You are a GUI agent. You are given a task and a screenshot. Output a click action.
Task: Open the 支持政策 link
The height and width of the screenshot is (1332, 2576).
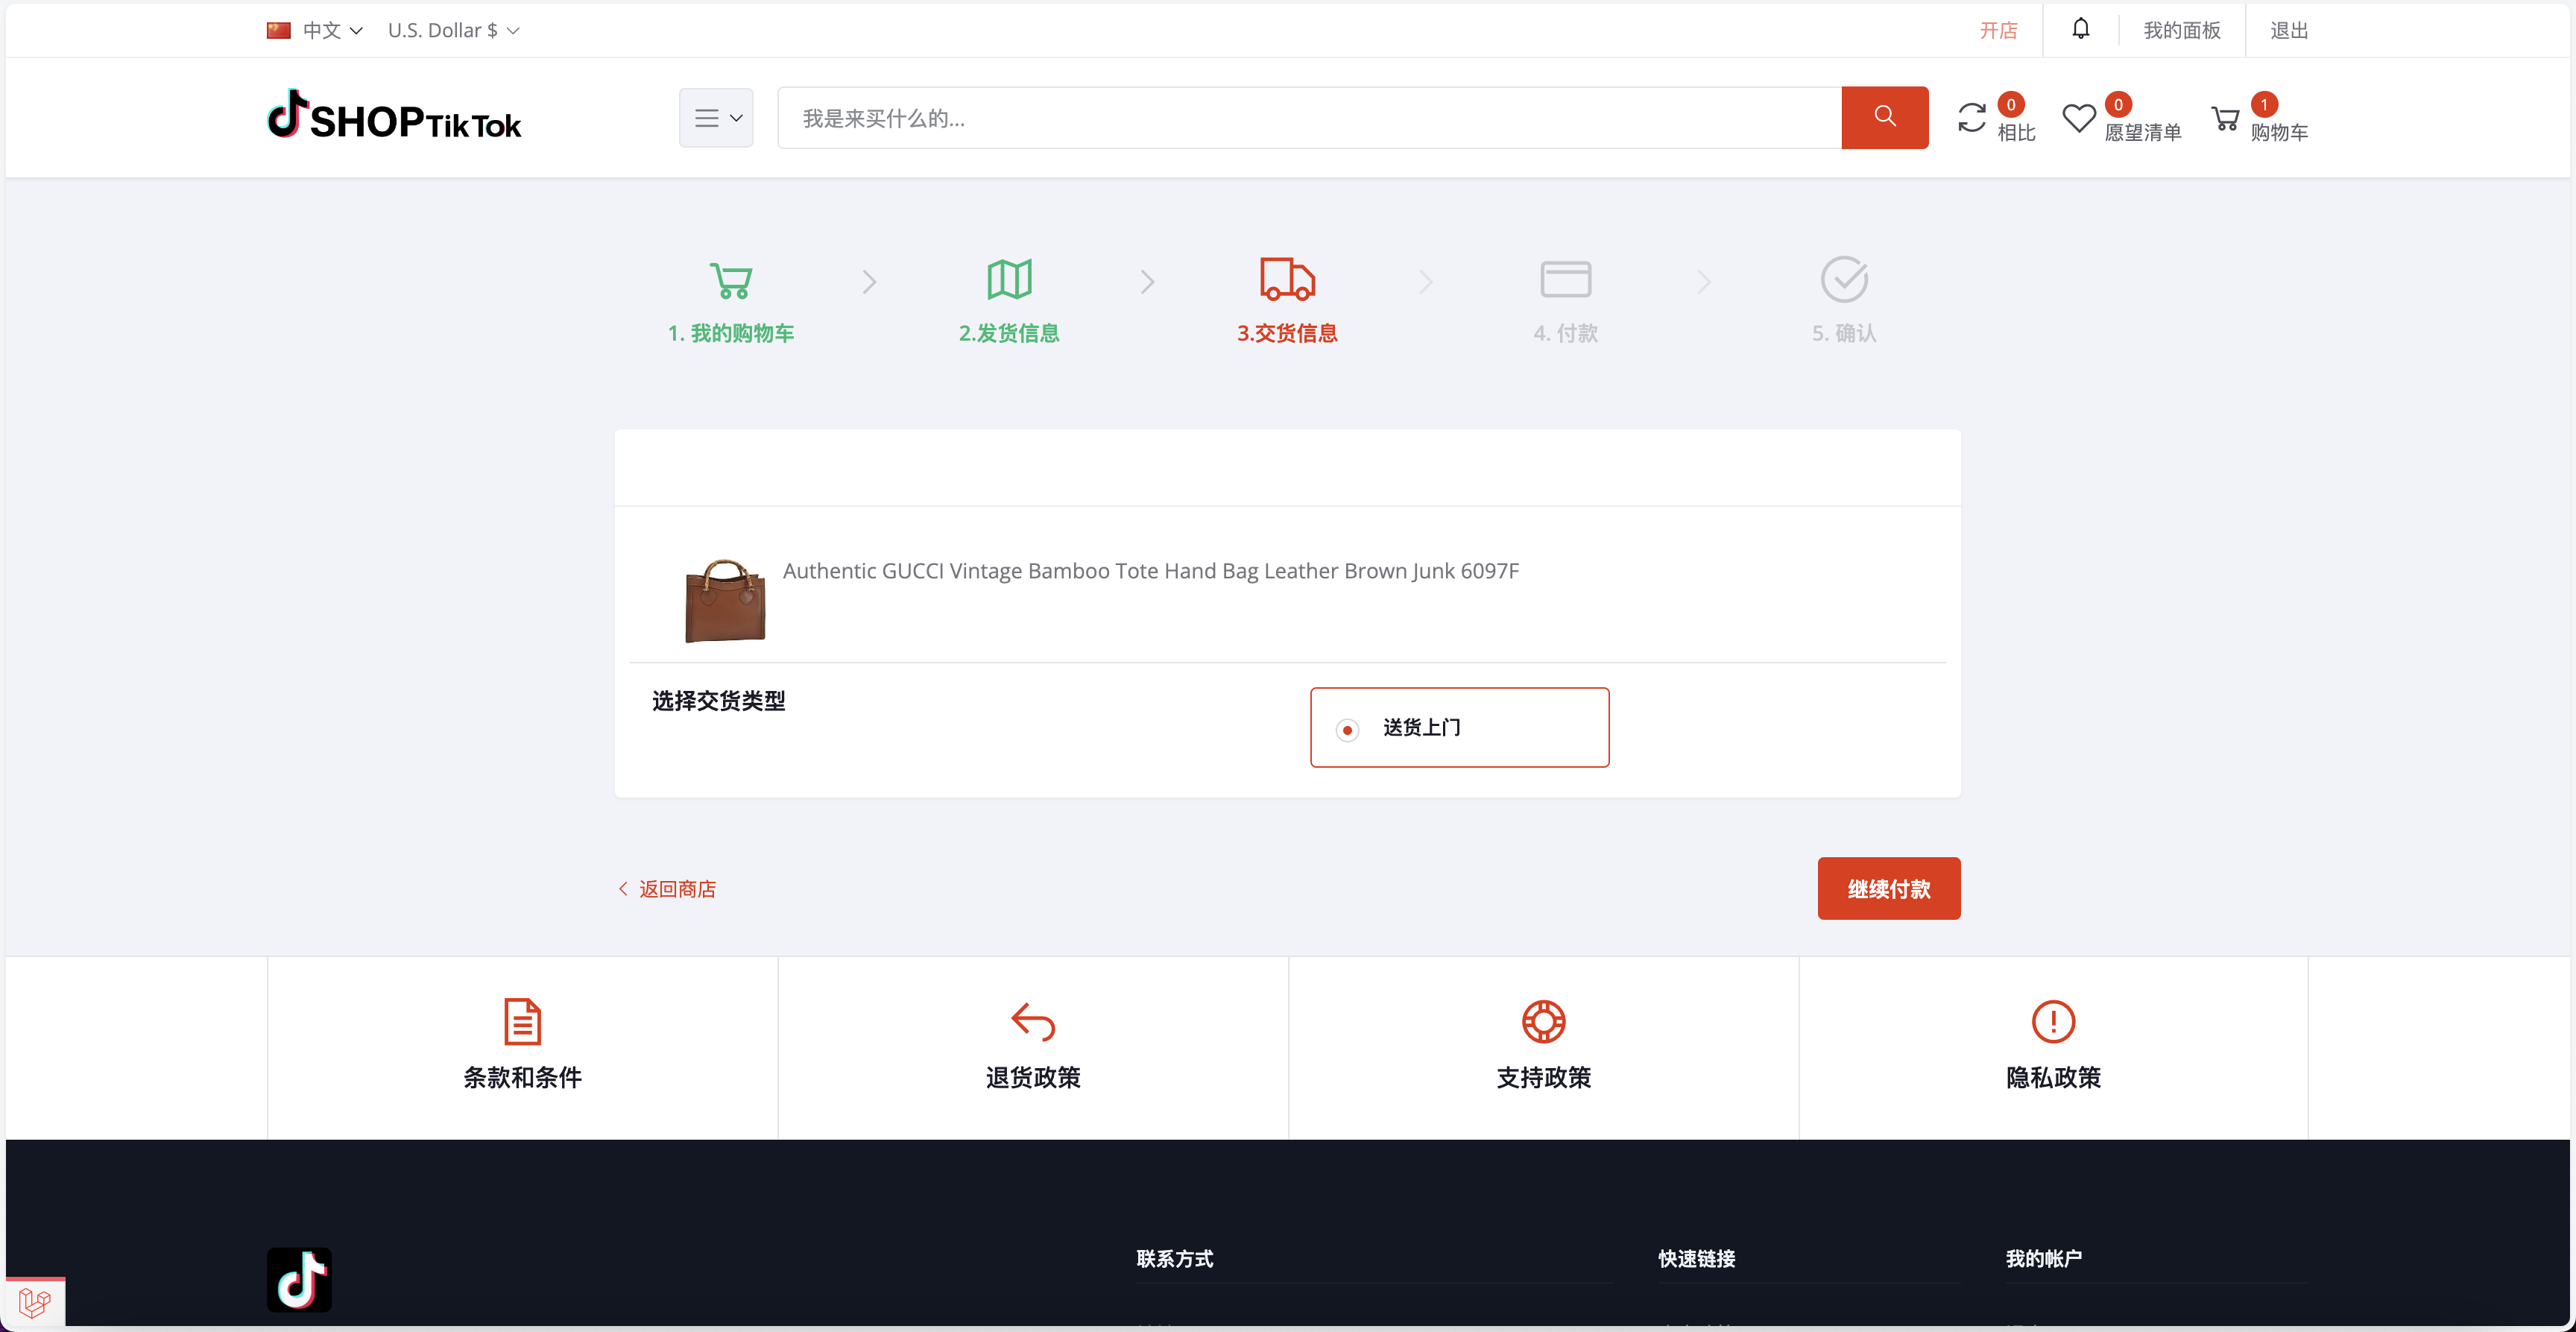pos(1543,1077)
